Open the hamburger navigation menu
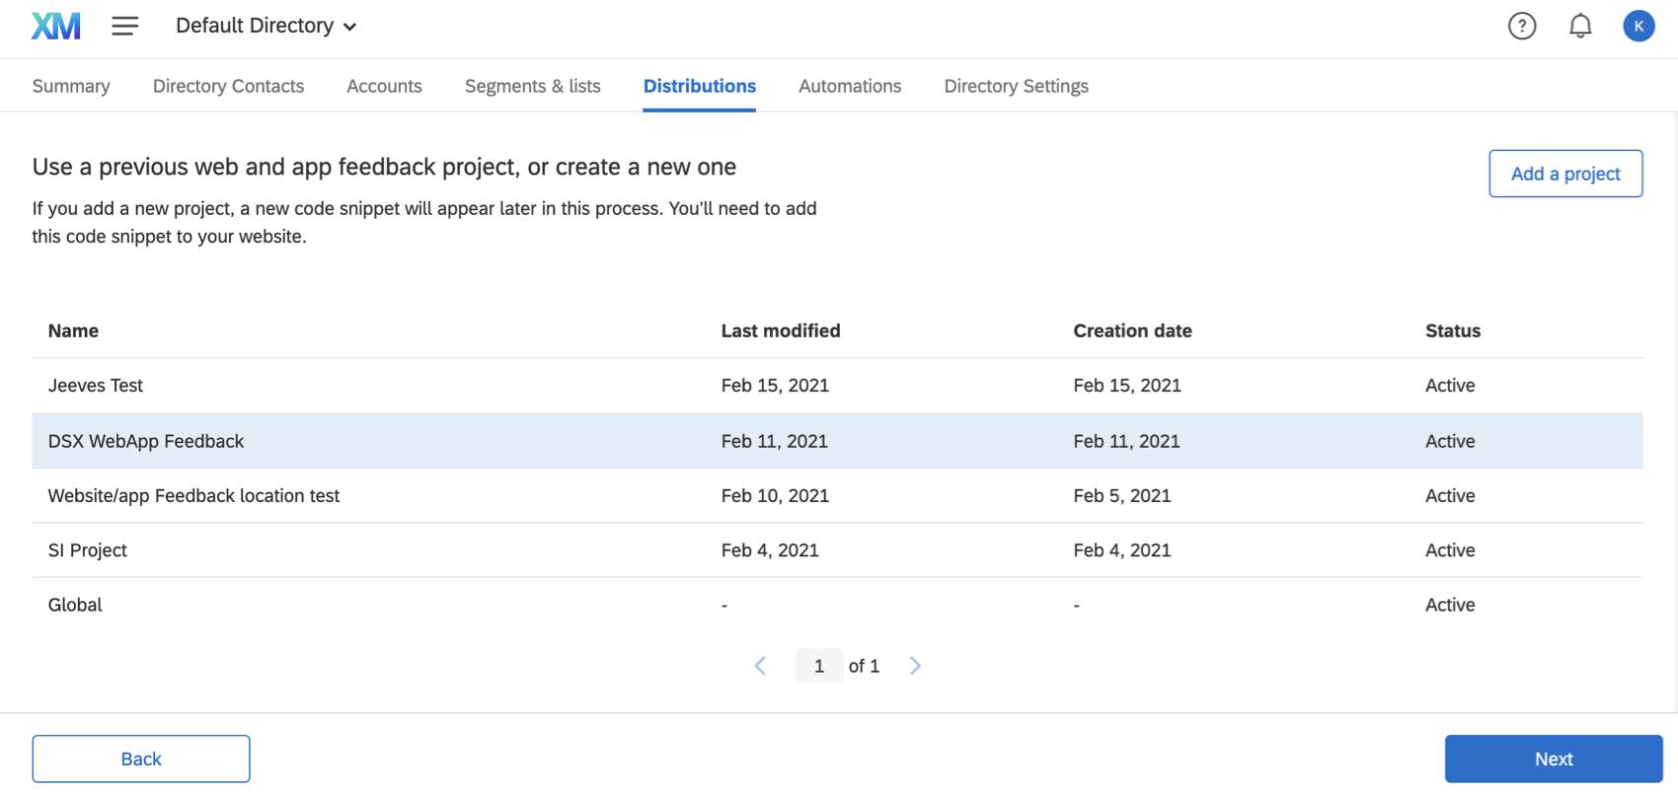Viewport: 1678px width, 795px height. [x=124, y=26]
